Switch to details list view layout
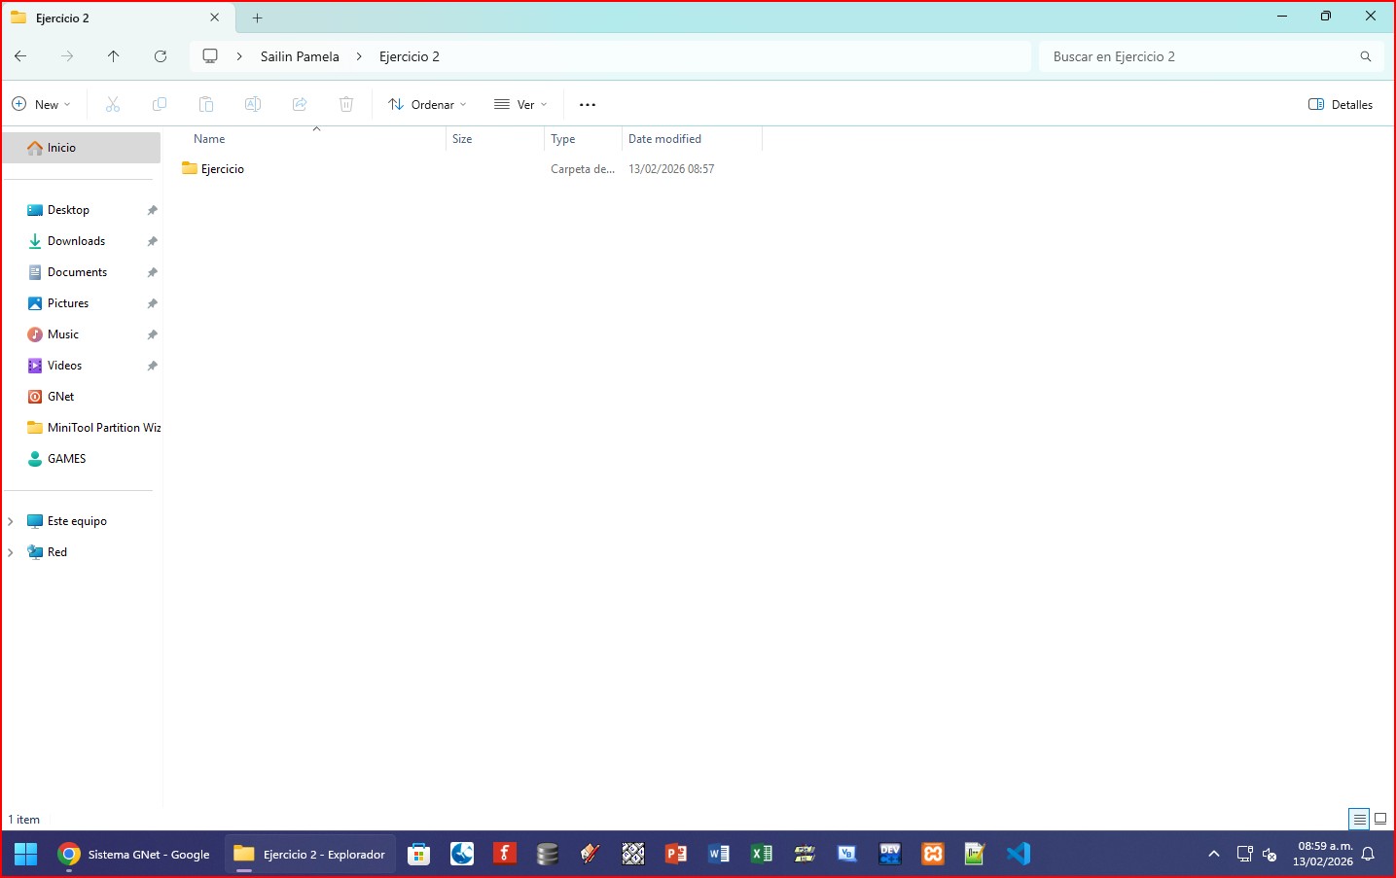This screenshot has width=1396, height=878. coord(1359,819)
